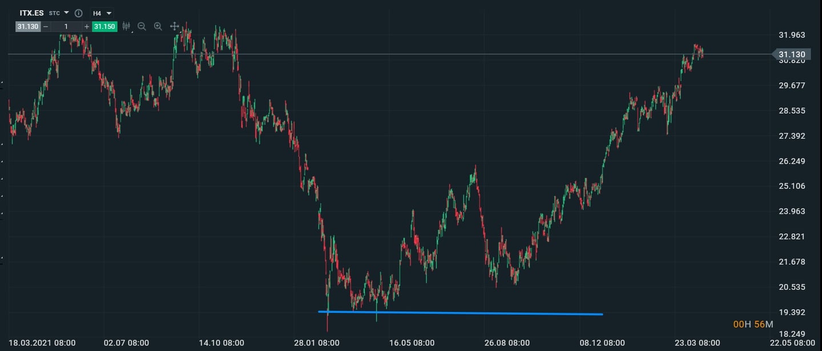Image resolution: width=822 pixels, height=351 pixels.
Task: Decrease trade volume with minus button
Action: click(x=46, y=26)
